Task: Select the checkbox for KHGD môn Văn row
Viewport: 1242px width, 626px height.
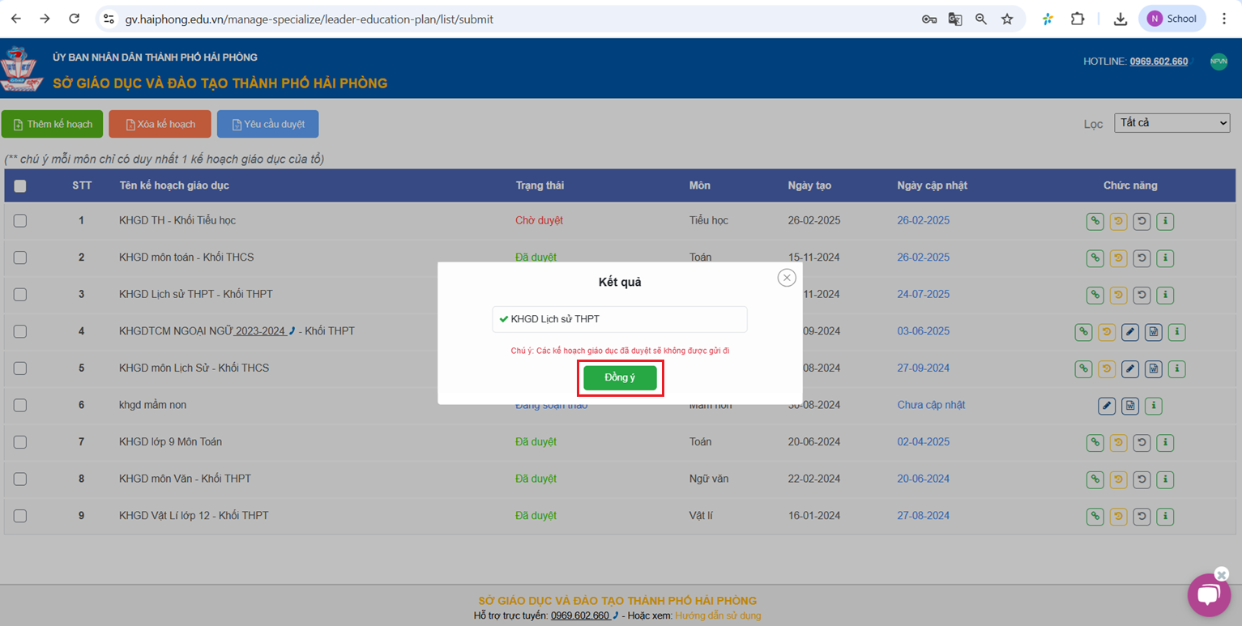Action: tap(20, 479)
